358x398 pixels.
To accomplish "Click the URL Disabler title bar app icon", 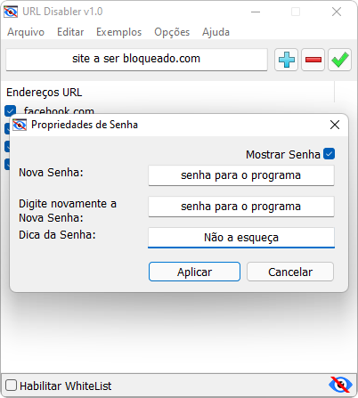I will pyautogui.click(x=11, y=12).
